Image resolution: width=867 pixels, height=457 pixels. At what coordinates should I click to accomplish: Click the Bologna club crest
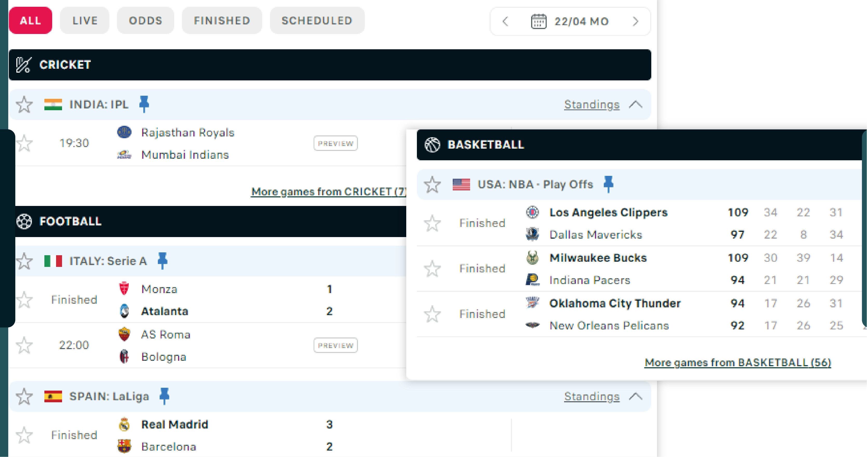[x=124, y=356]
